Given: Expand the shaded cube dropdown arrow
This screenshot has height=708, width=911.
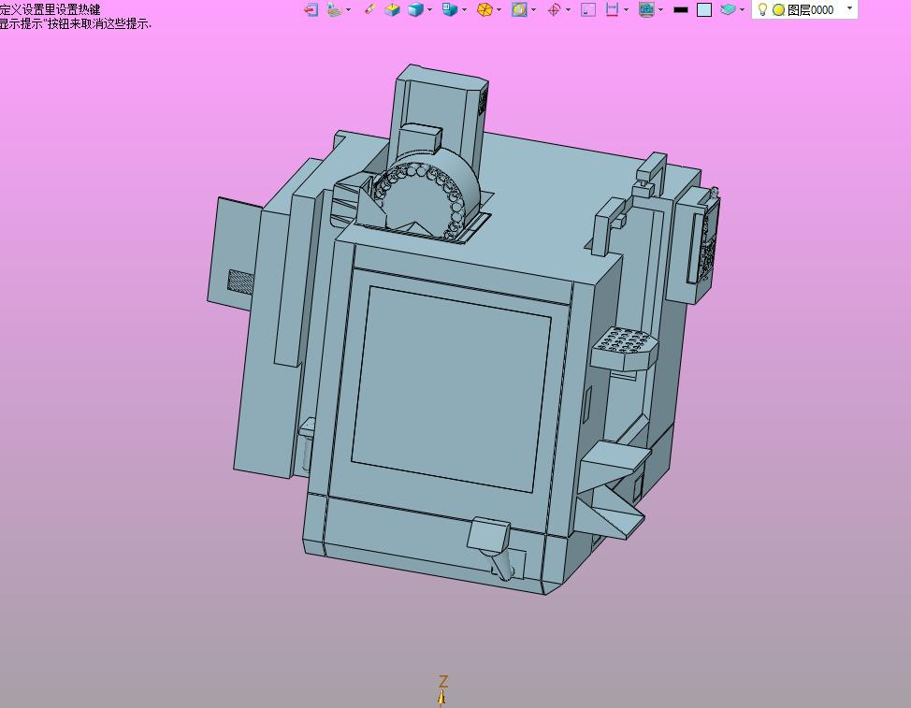Looking at the screenshot, I should click(429, 10).
